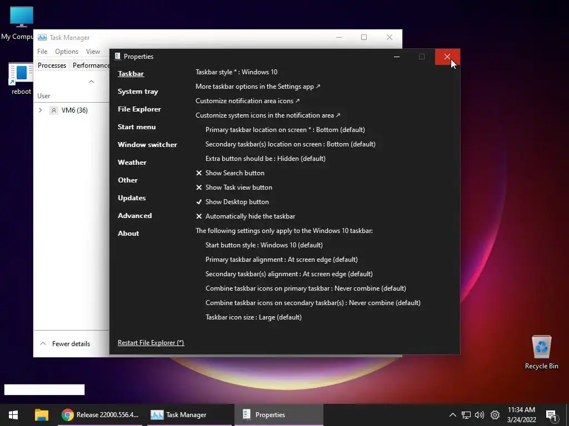Open More taskbar options in Settings app
This screenshot has width=569, height=426.
[258, 86]
